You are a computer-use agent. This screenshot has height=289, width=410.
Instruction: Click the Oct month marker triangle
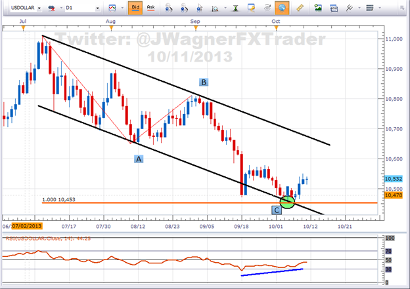click(x=277, y=28)
